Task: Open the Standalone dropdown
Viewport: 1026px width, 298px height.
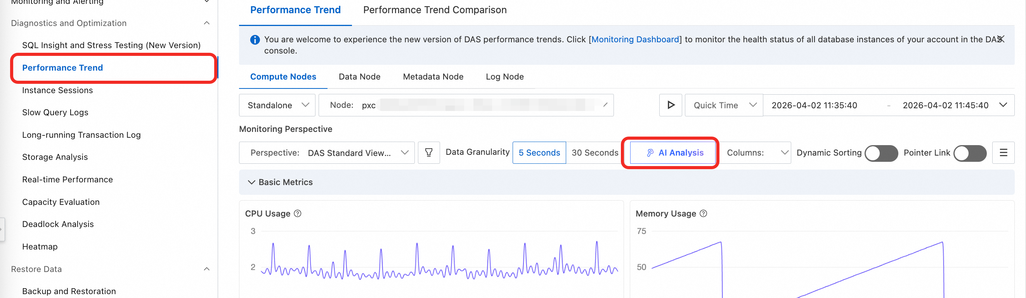Action: tap(277, 105)
